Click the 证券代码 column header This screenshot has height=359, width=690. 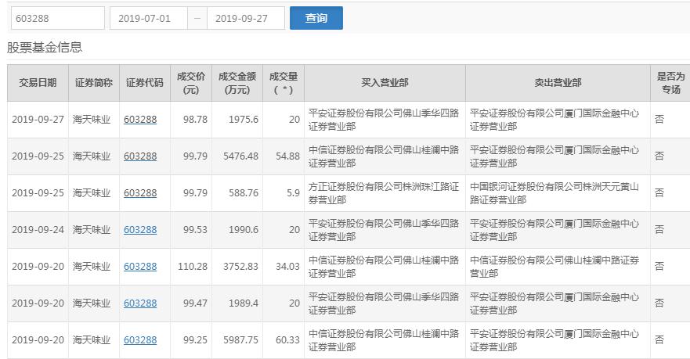point(145,83)
